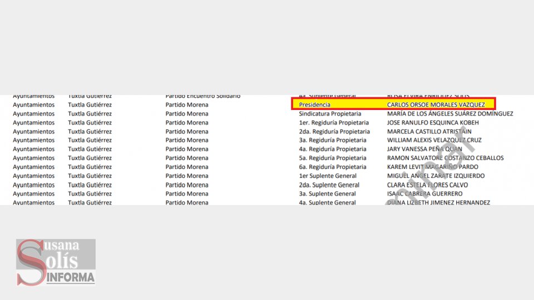Select the 4a. Regiduría Propietaria cell
This screenshot has width=534, height=300.
pos(333,149)
